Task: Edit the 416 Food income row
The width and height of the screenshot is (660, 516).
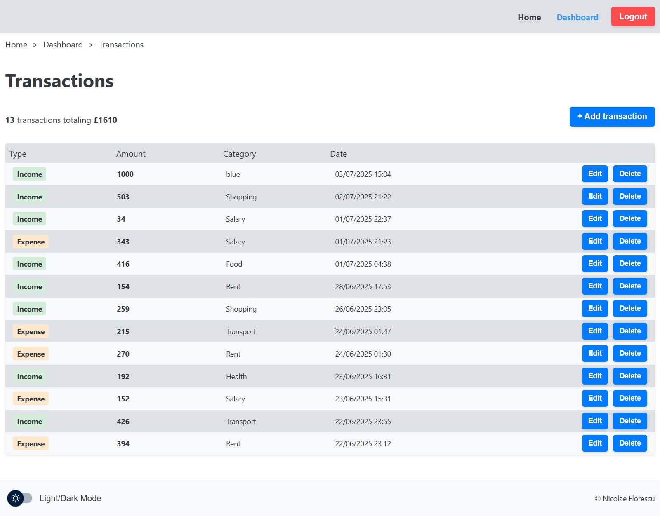Action: [x=594, y=264]
